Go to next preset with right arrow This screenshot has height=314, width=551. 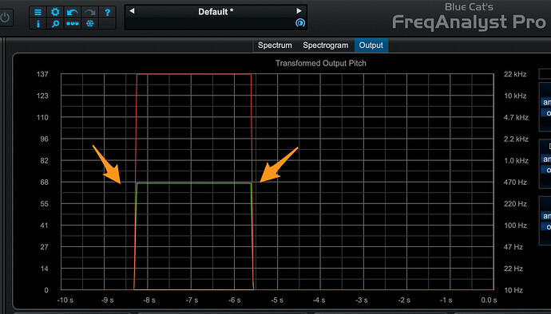tap(299, 11)
